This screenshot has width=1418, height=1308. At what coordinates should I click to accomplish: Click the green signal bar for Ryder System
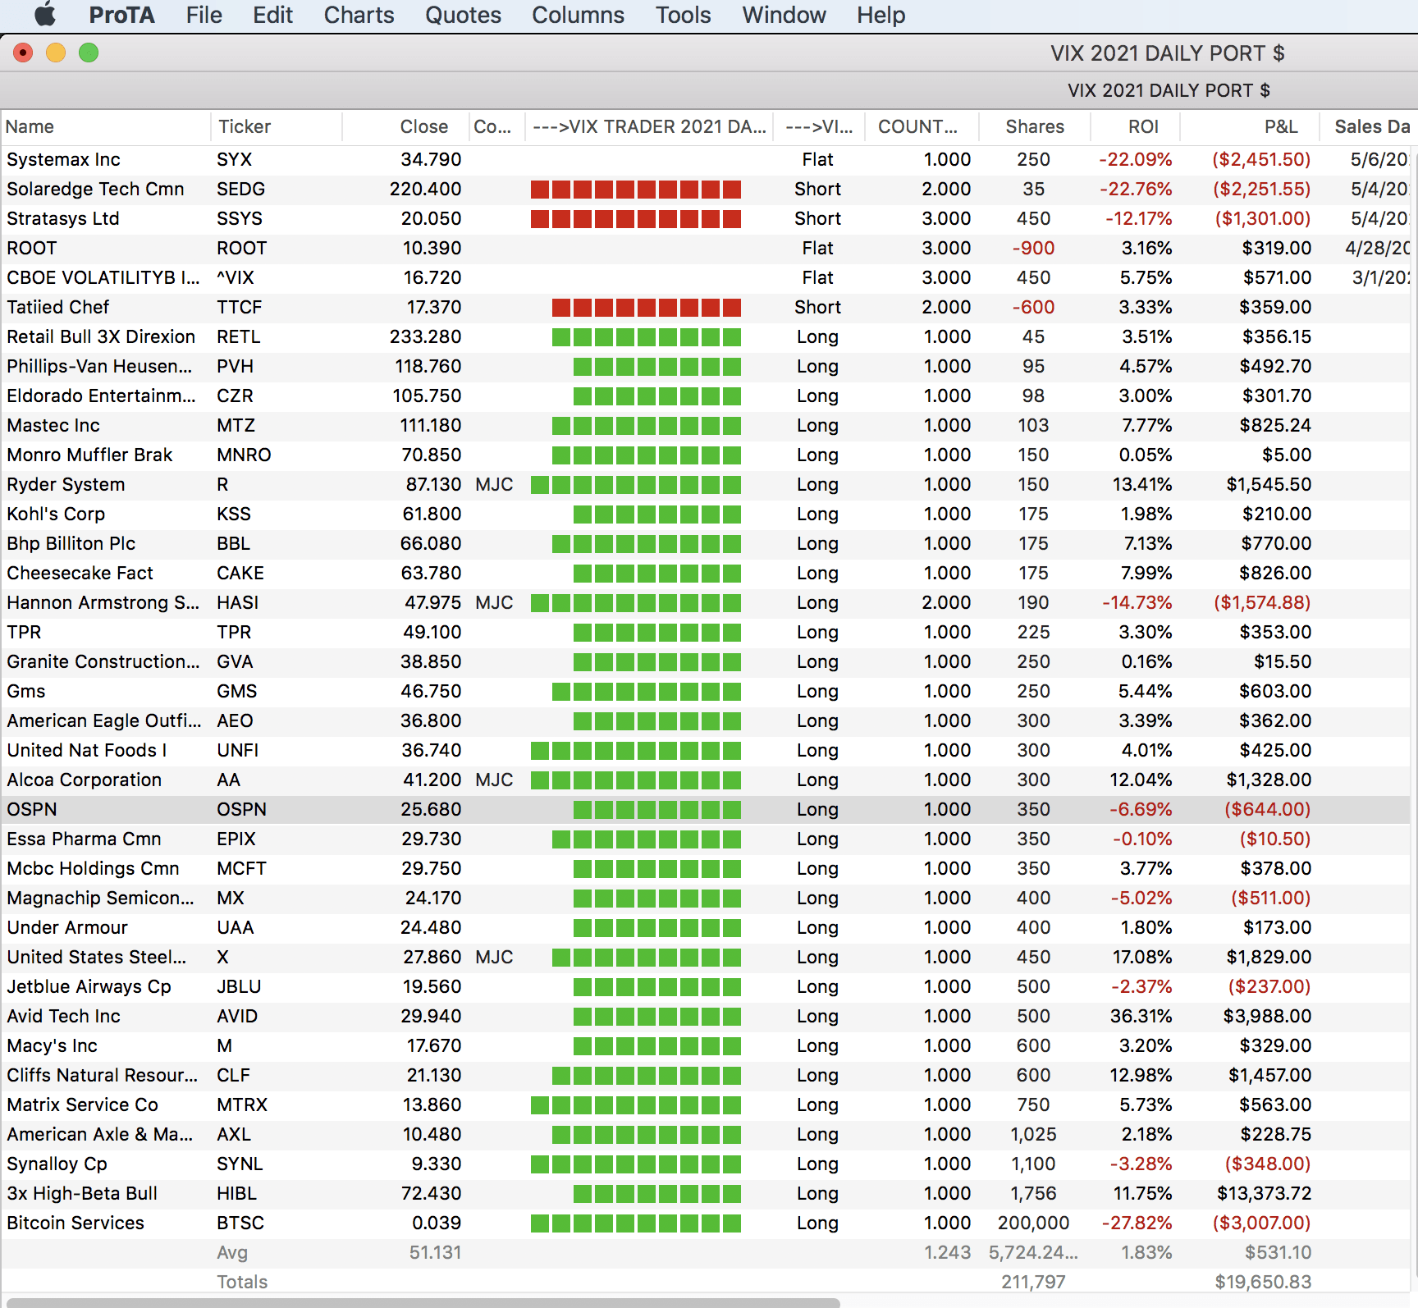click(x=636, y=485)
